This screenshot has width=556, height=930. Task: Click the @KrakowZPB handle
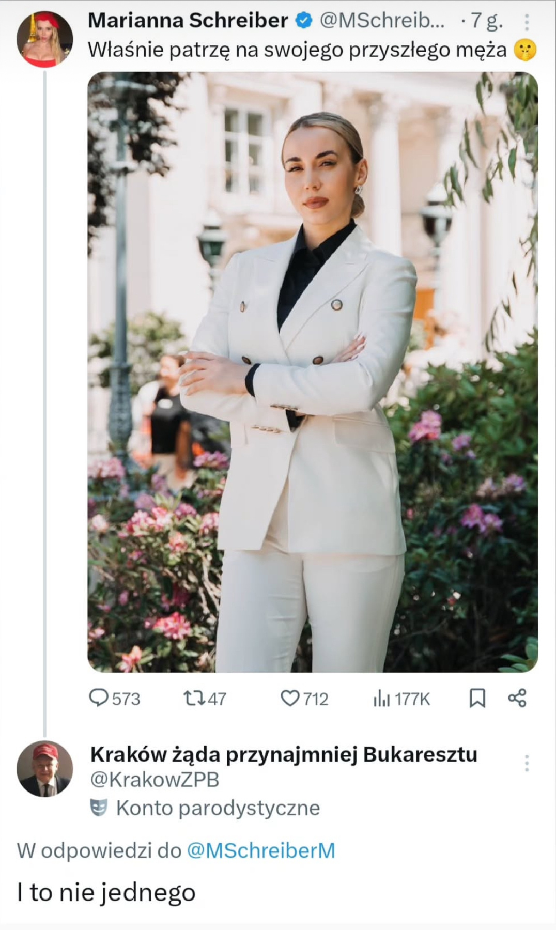pos(155,780)
